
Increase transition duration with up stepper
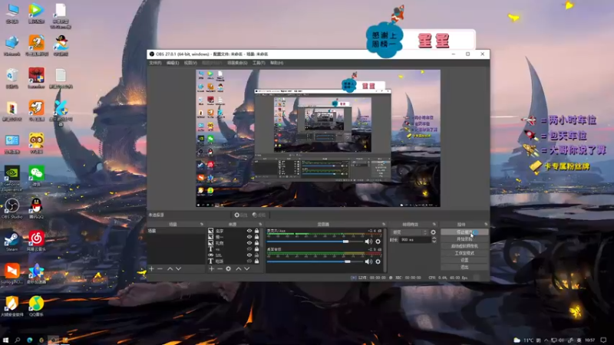434,238
